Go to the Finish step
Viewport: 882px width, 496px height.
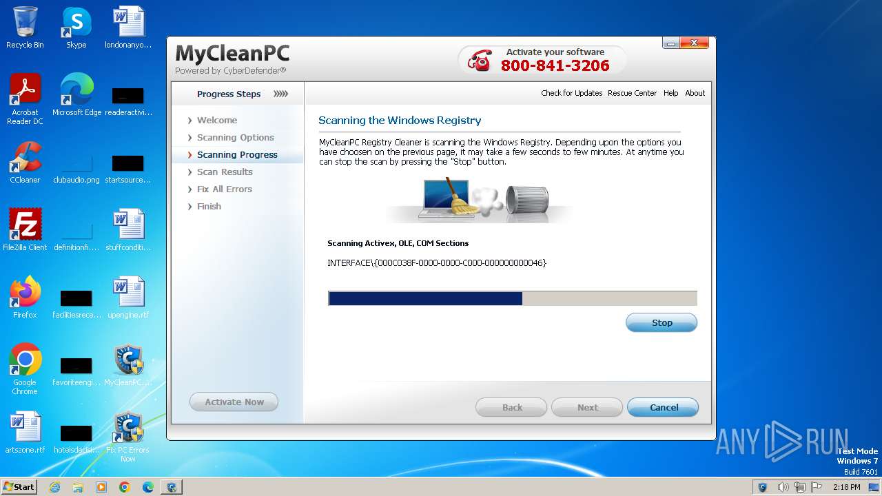pos(209,206)
